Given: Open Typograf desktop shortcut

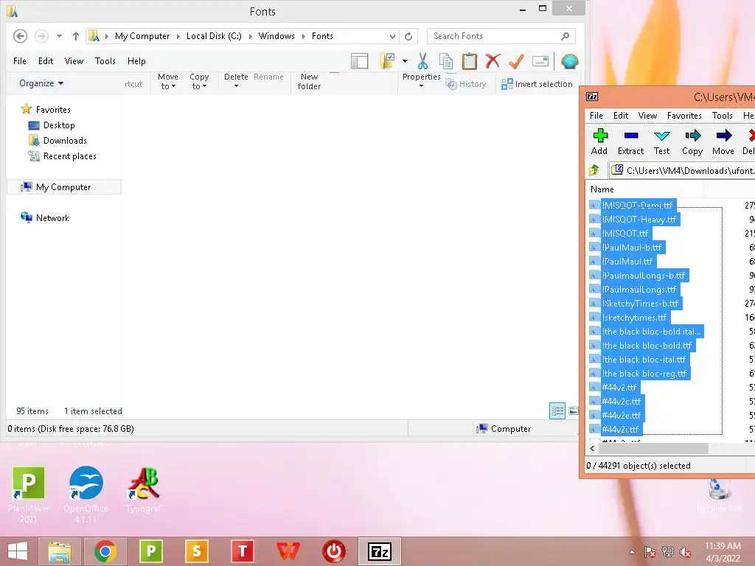Looking at the screenshot, I should coord(144,489).
